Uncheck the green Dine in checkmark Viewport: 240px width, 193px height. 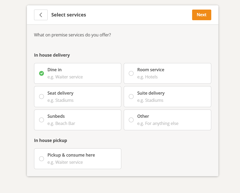[42, 73]
